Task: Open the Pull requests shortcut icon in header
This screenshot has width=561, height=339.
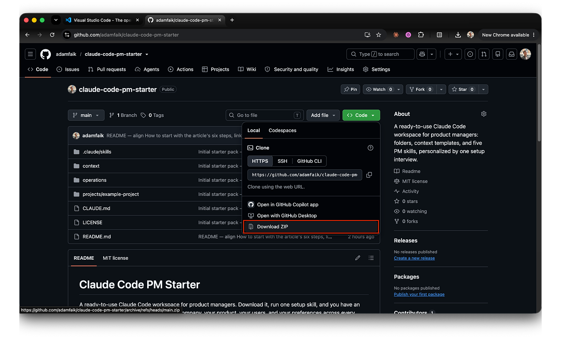Action: (484, 54)
